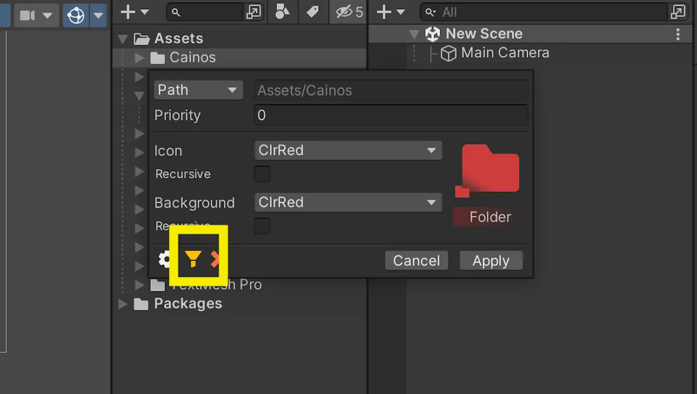The image size is (697, 394).
Task: Click the Hierarchy open-in-window search icon
Action: [x=678, y=12]
